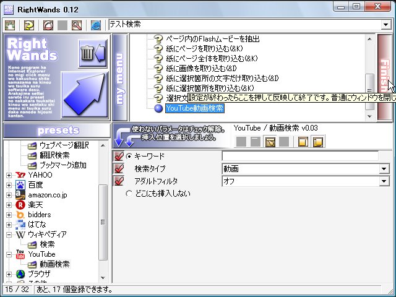Click the amazon.co.jp icon
Screen dimensions: 396x297
20,195
